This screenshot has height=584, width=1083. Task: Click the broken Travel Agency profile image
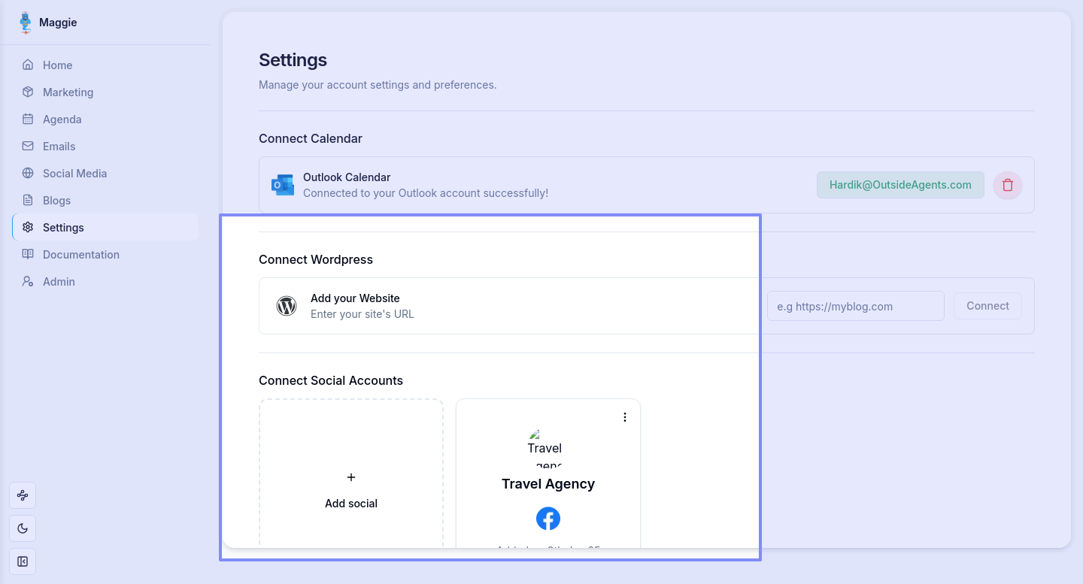tap(545, 447)
